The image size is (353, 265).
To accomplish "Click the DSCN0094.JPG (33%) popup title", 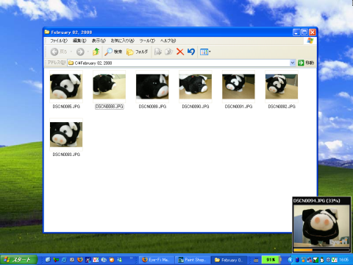I will click(x=317, y=201).
